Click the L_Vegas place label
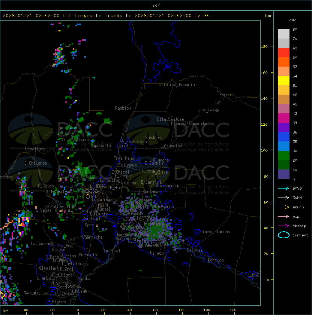The width and height of the screenshot is (312, 315). click(x=43, y=210)
